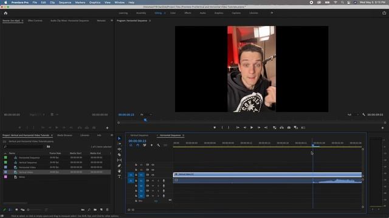Open Program Monitor zoom level Fit dropdown
The width and height of the screenshot is (389, 218).
point(146,114)
